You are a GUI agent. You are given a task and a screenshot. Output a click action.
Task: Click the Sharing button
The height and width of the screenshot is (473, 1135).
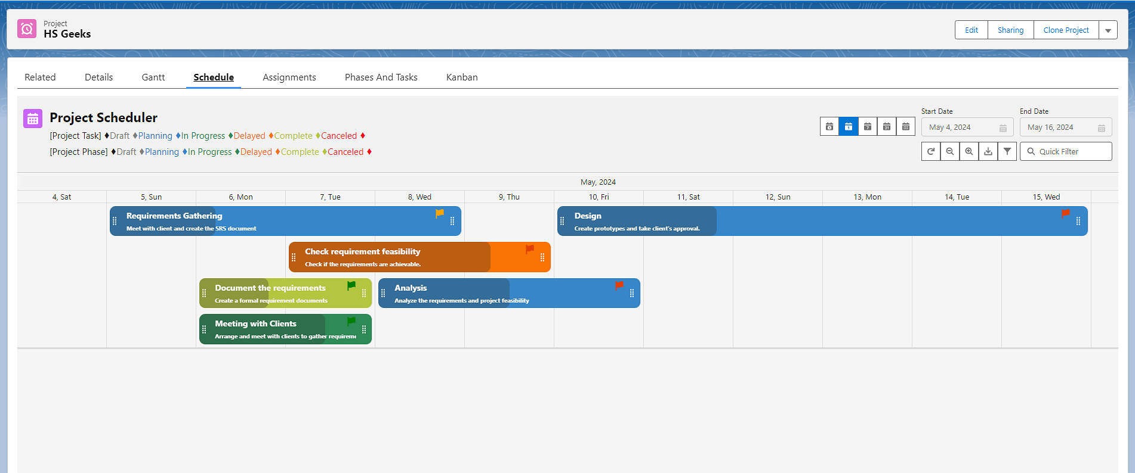(x=1010, y=30)
